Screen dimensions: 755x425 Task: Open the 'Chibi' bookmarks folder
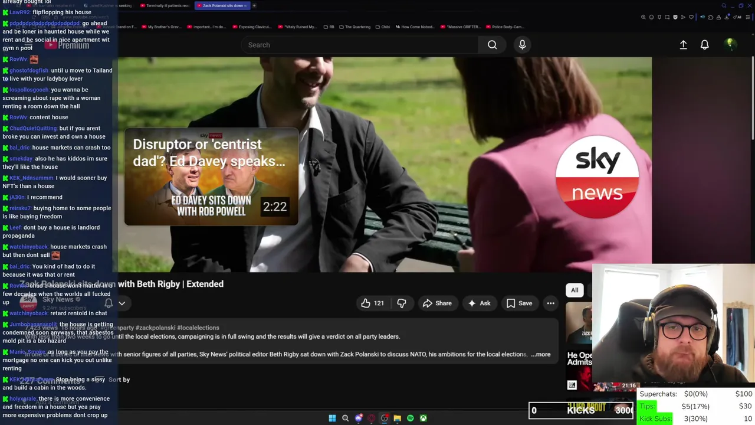click(383, 27)
